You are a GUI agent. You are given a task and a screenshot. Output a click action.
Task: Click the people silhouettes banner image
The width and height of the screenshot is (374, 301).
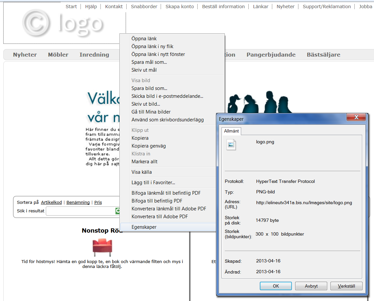click(x=259, y=102)
